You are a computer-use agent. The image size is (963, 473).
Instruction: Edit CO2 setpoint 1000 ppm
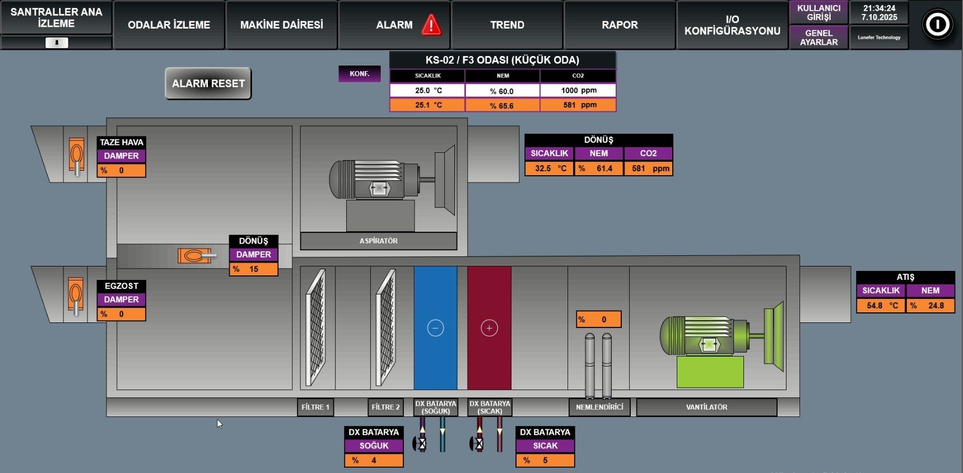pyautogui.click(x=578, y=90)
